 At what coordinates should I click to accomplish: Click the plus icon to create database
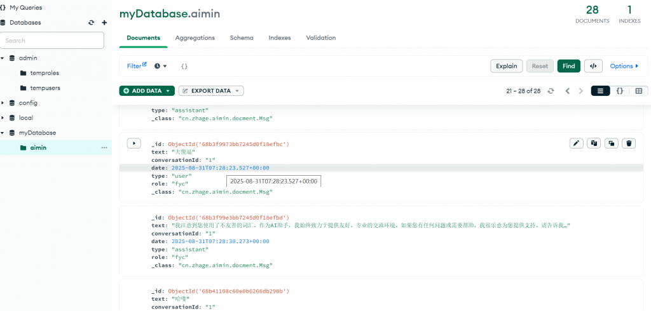click(104, 23)
